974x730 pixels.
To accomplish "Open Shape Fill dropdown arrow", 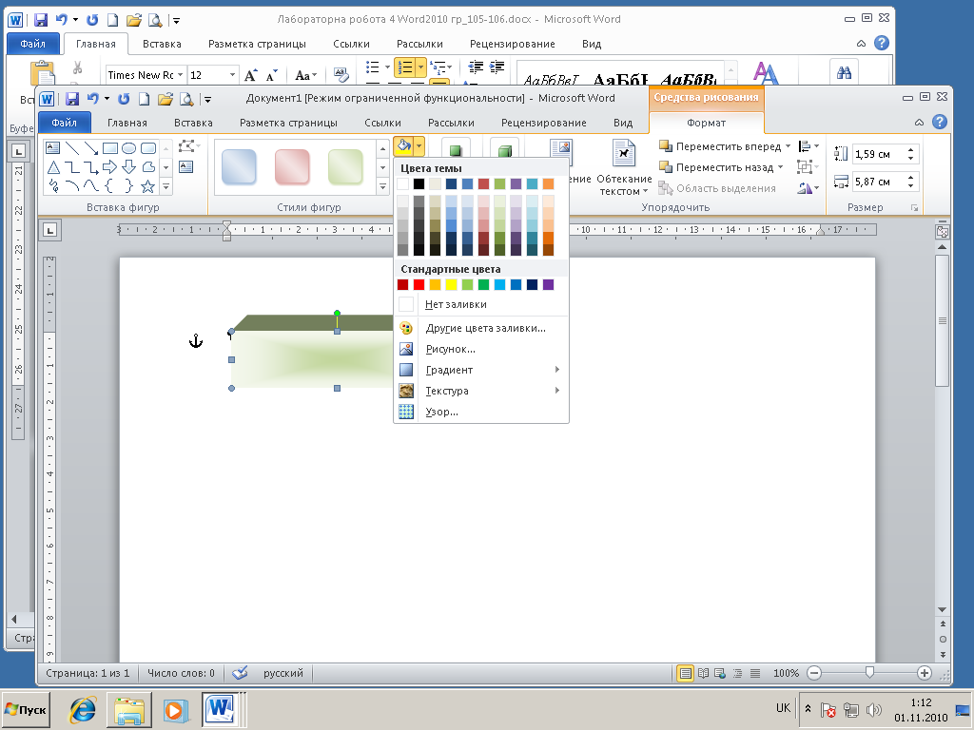I will [419, 146].
